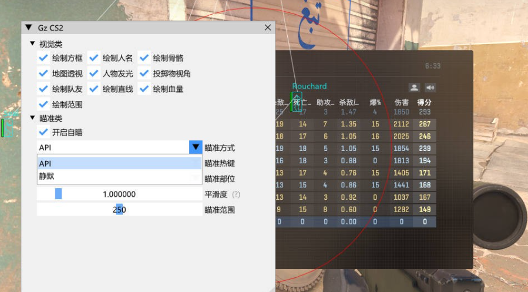
Task: Click the 6:33 match timer
Action: pyautogui.click(x=433, y=66)
